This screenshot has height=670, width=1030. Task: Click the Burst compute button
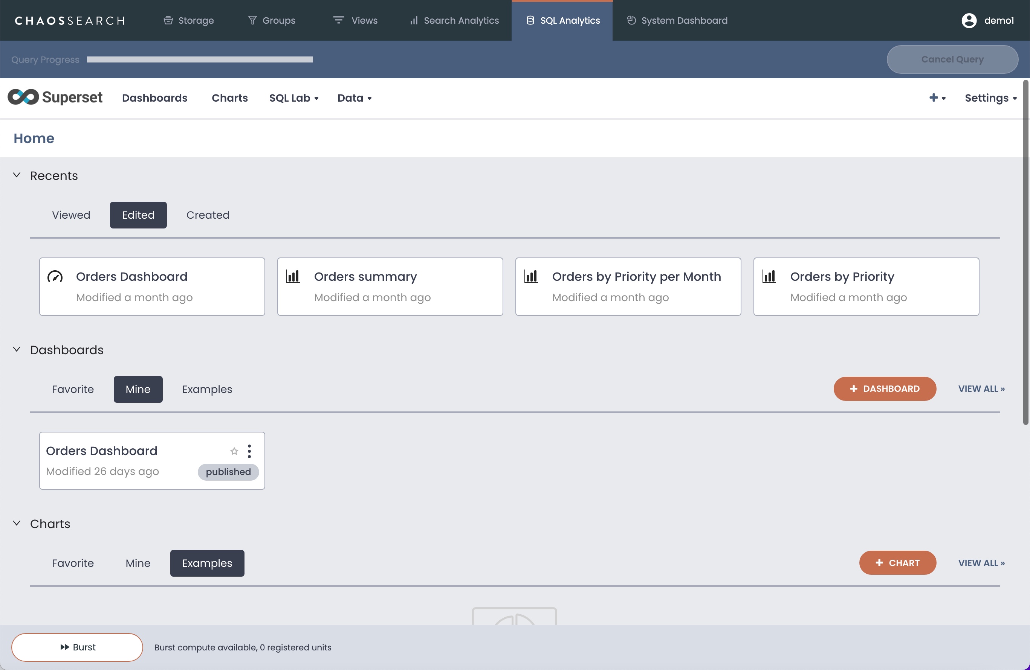pos(77,647)
